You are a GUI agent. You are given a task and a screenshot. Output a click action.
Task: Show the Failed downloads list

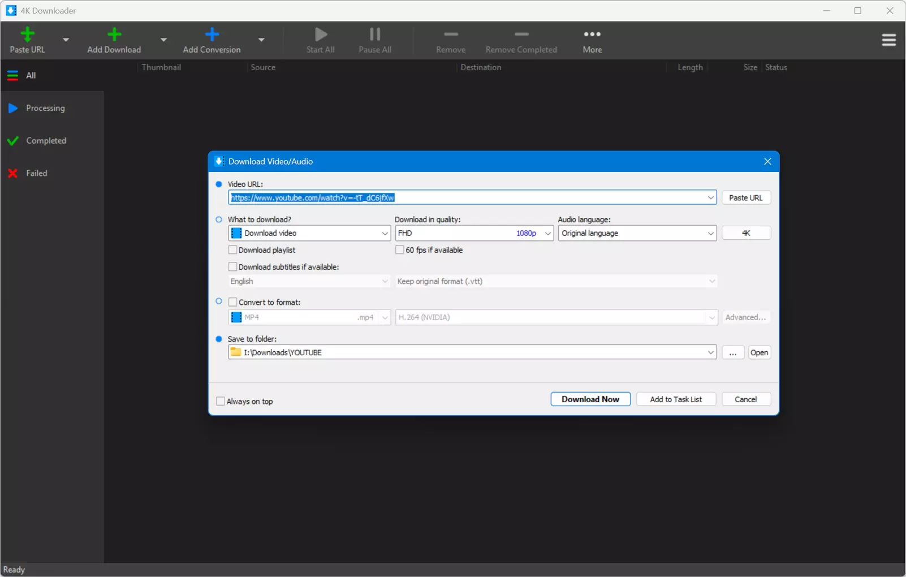52,173
